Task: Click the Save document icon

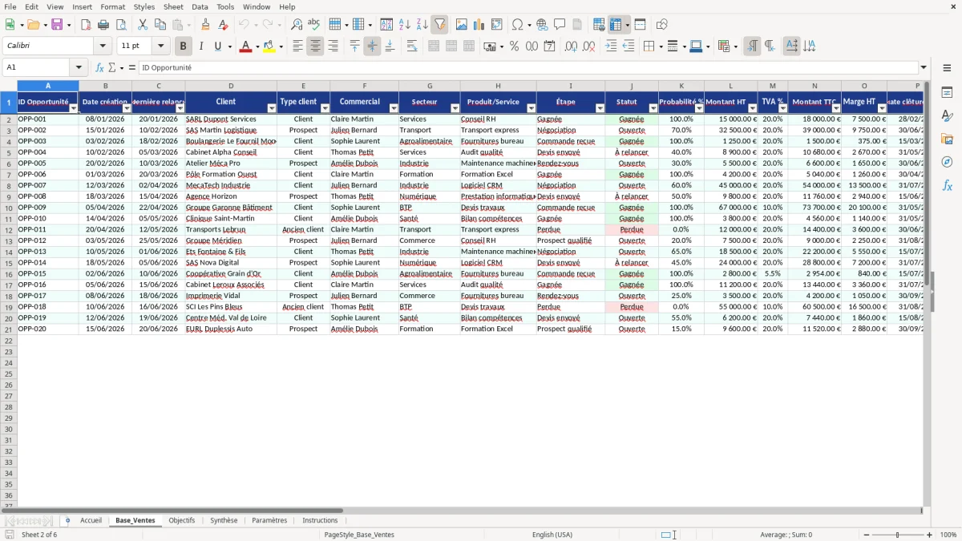Action: click(x=57, y=25)
